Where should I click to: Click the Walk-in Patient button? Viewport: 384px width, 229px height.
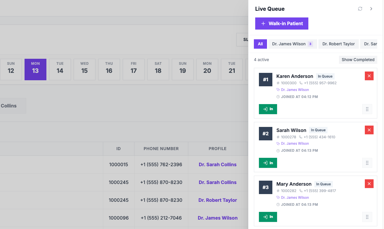[x=281, y=24]
